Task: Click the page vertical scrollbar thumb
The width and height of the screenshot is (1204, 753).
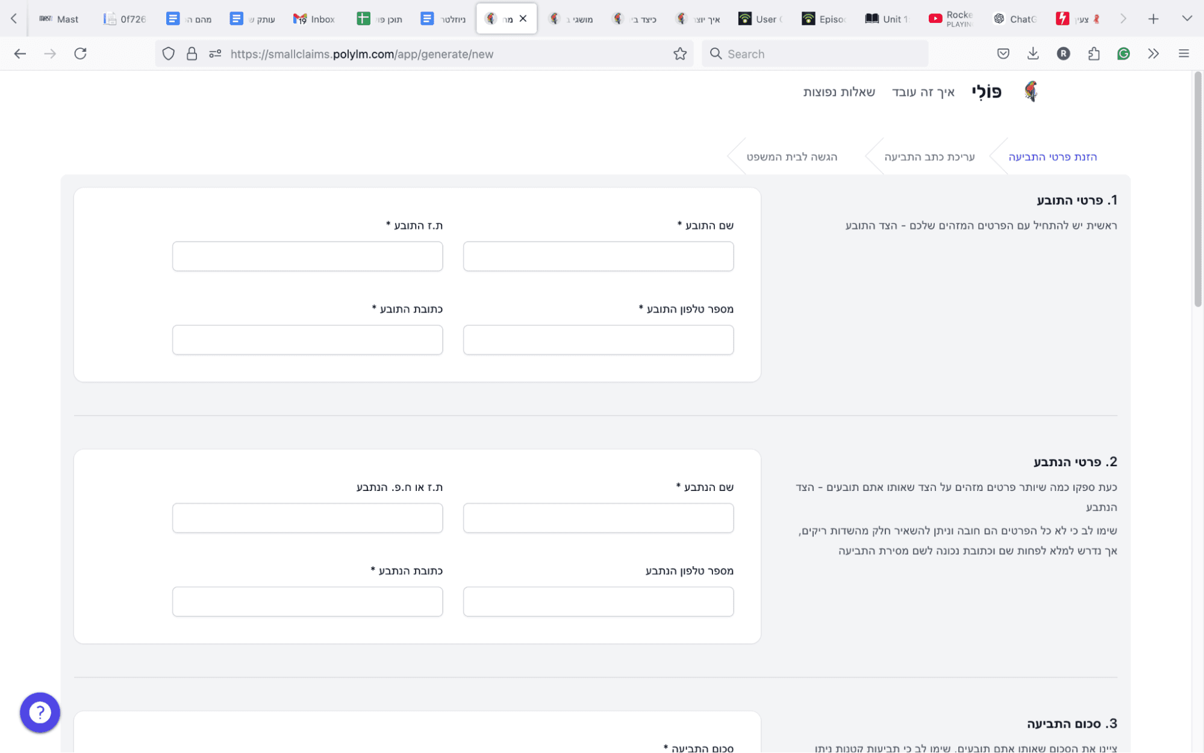Action: coord(1197,190)
